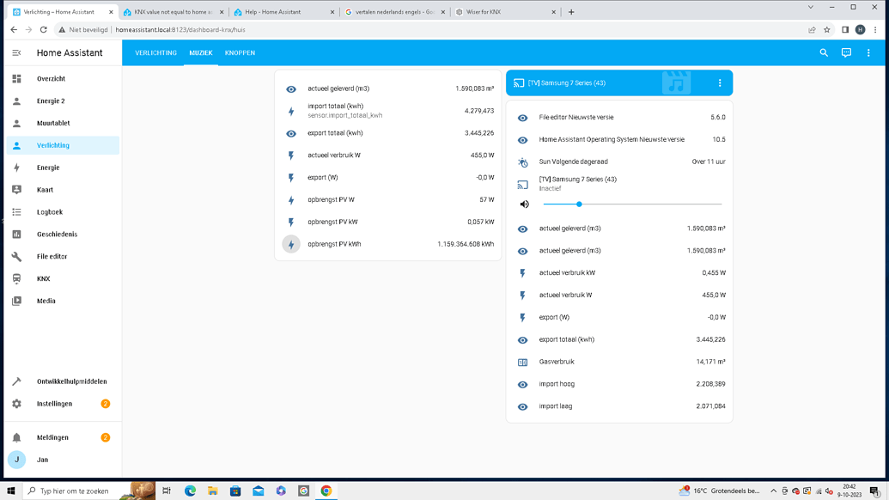Screen dimensions: 889x500
Task: Click the eye icon beside import hoog
Action: [x=522, y=384]
